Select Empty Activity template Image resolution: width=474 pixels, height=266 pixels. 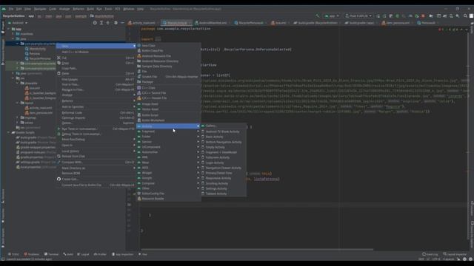pyautogui.click(x=224, y=147)
